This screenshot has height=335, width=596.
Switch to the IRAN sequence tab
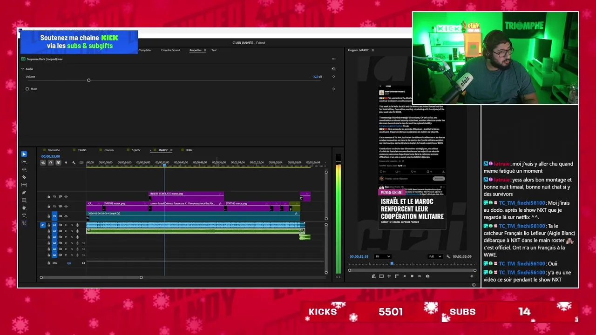click(189, 150)
